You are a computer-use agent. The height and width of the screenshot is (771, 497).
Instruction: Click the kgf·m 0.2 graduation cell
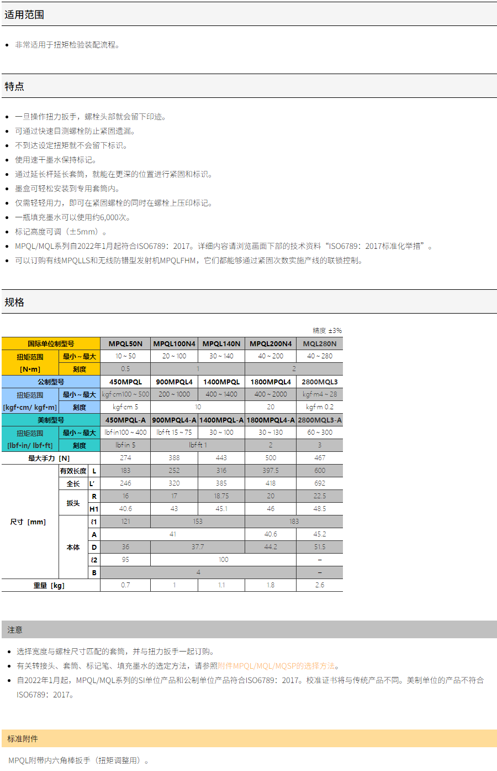320,407
